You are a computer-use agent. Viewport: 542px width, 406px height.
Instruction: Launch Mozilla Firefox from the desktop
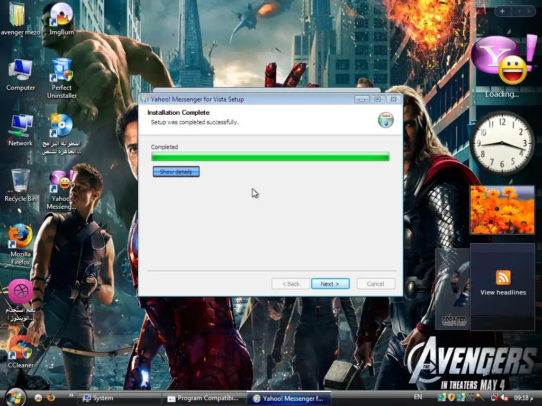21,245
